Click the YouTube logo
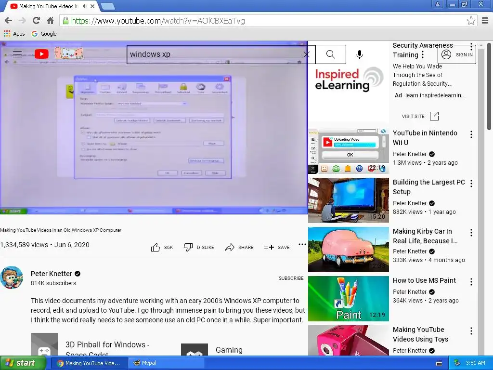Image resolution: width=493 pixels, height=370 pixels. tap(41, 54)
